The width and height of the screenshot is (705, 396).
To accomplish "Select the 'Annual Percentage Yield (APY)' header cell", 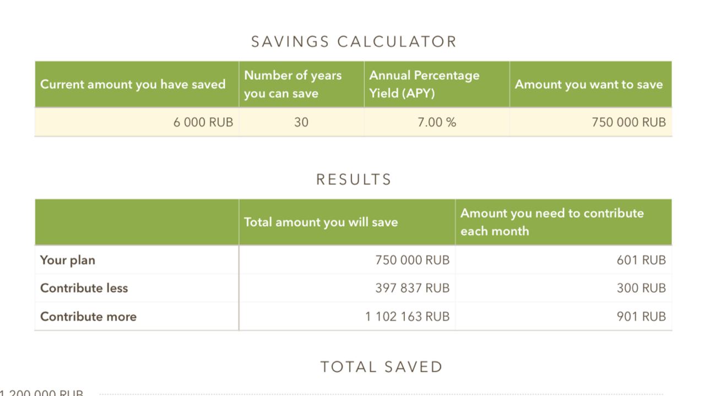I will tap(437, 84).
